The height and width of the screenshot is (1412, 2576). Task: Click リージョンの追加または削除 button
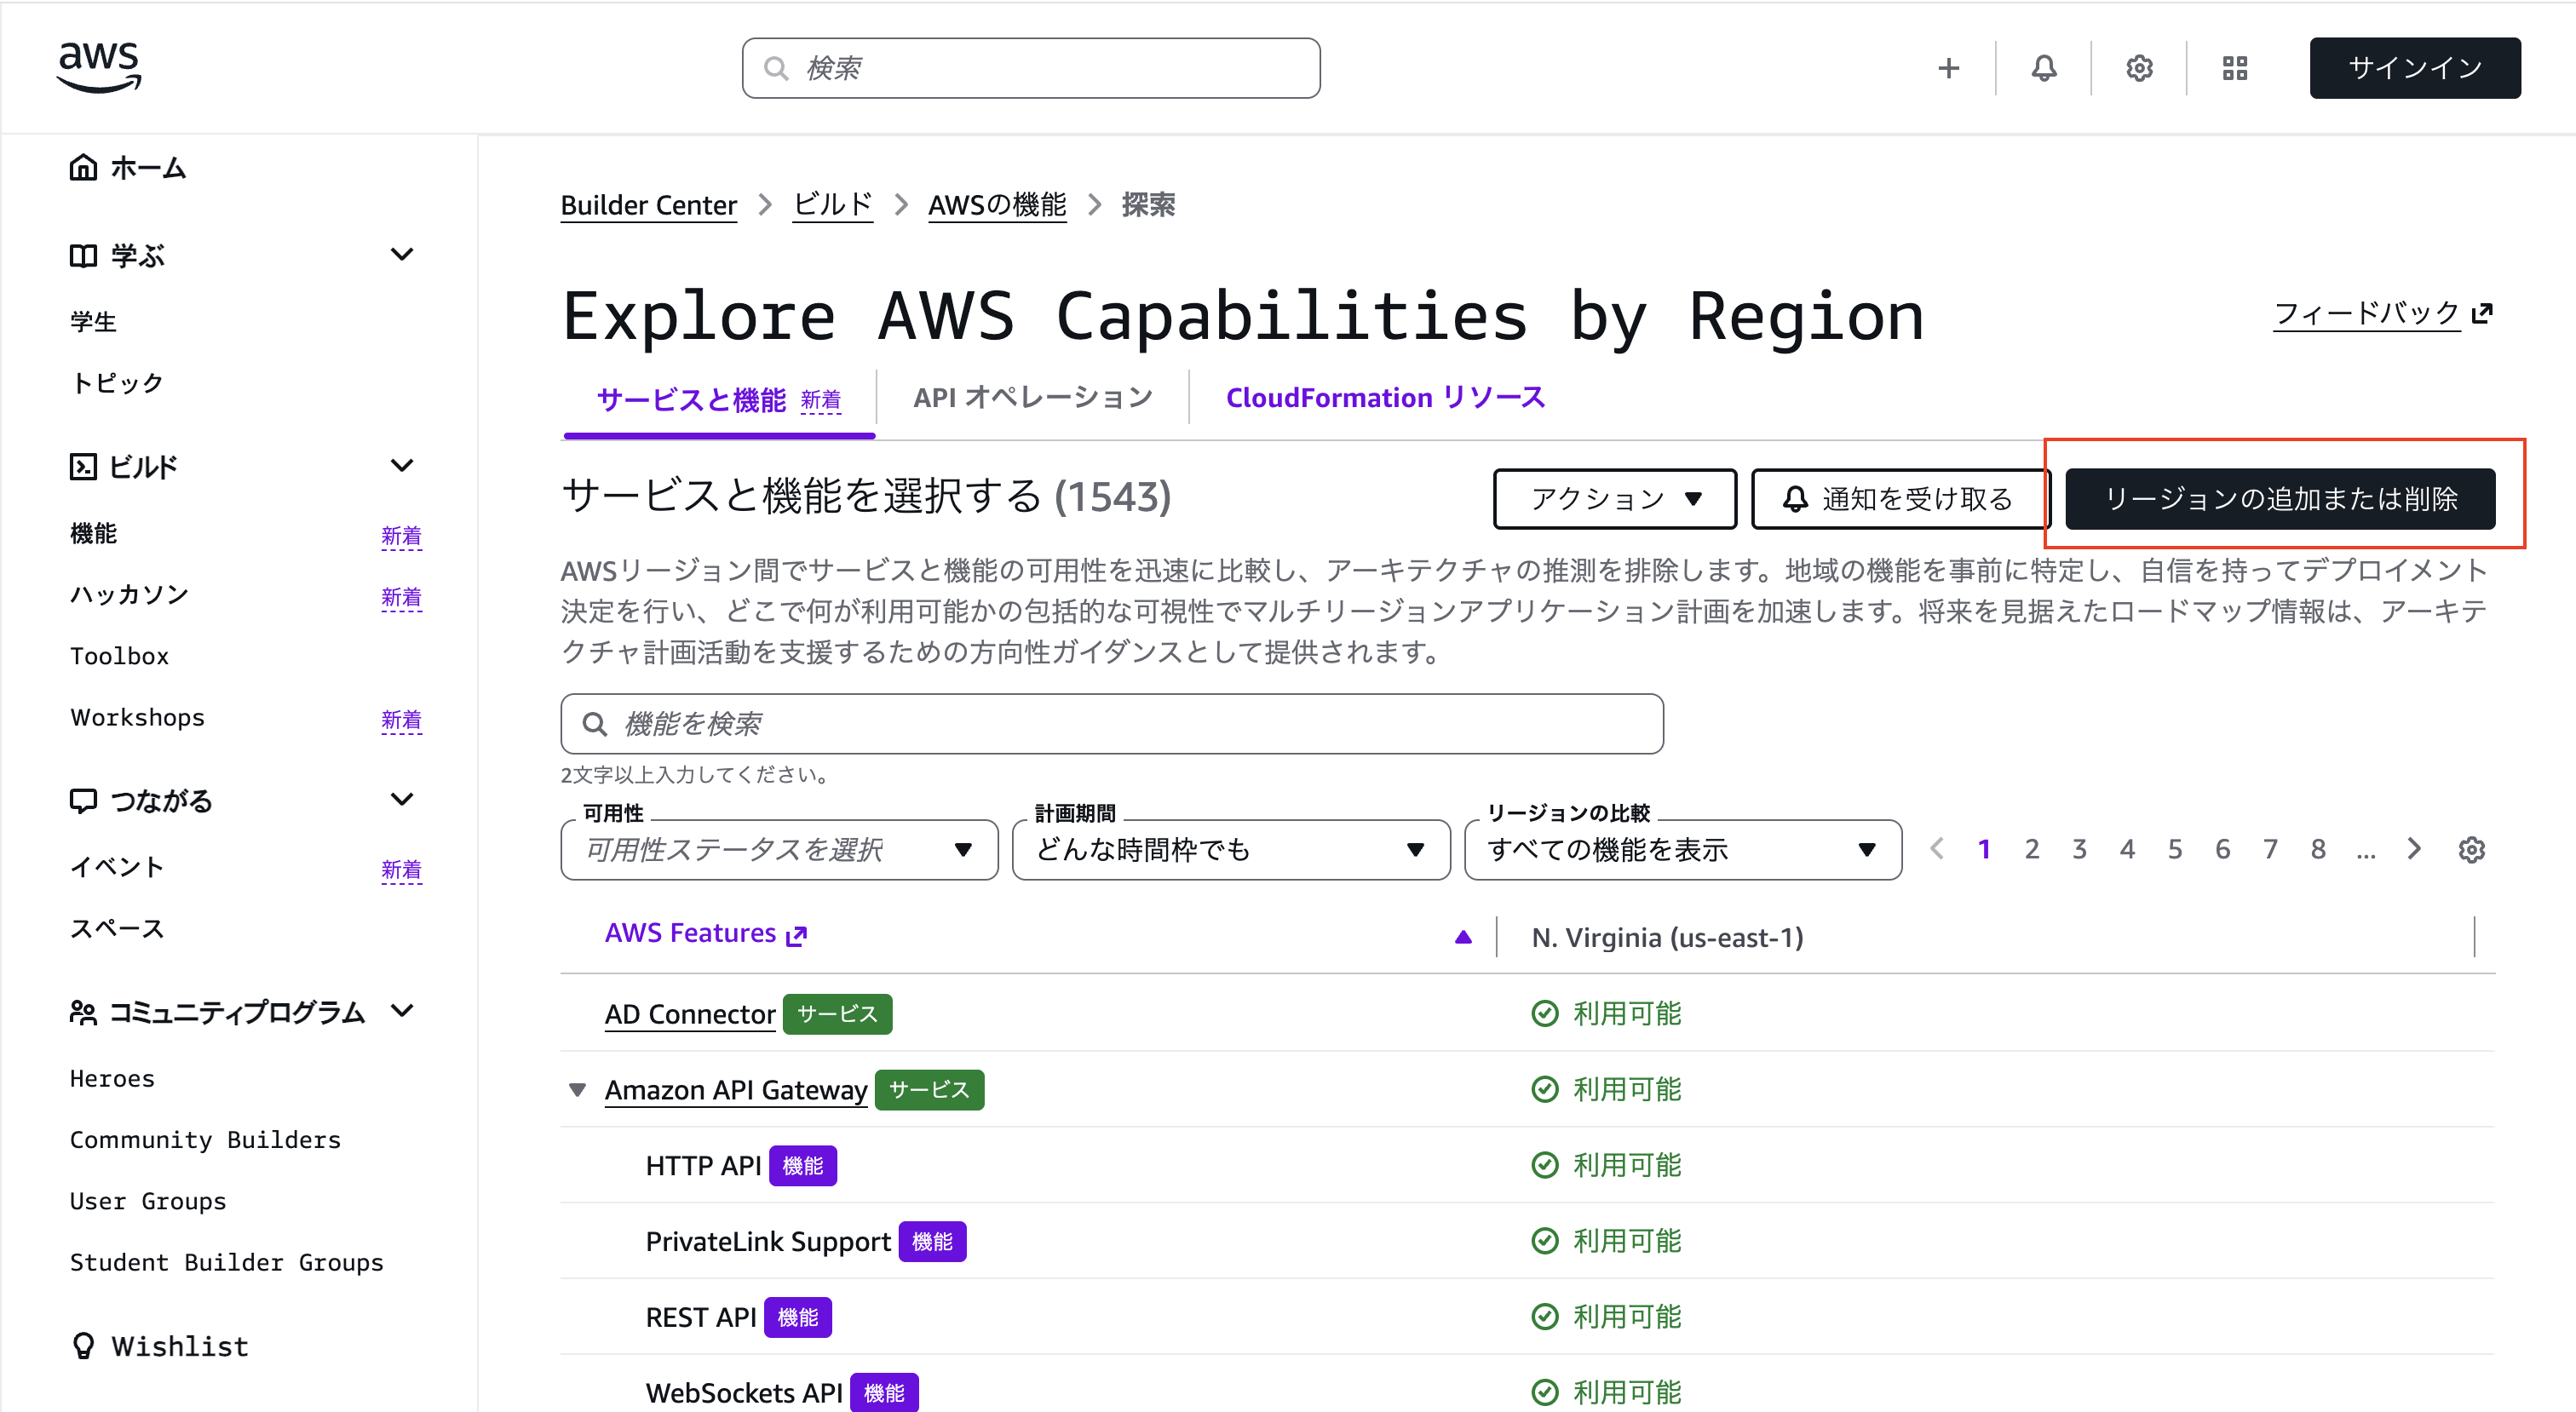tap(2280, 498)
